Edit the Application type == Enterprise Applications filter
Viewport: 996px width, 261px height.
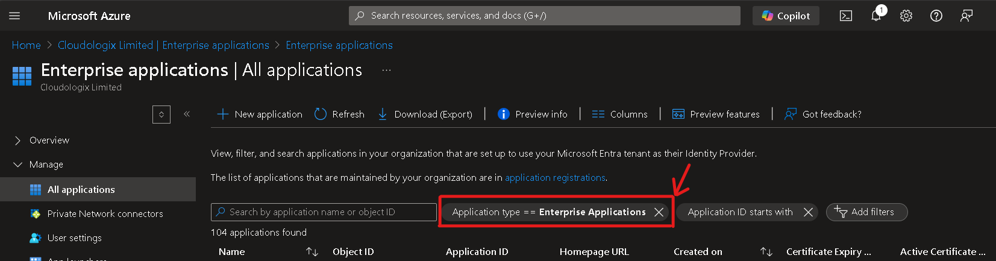pyautogui.click(x=549, y=212)
